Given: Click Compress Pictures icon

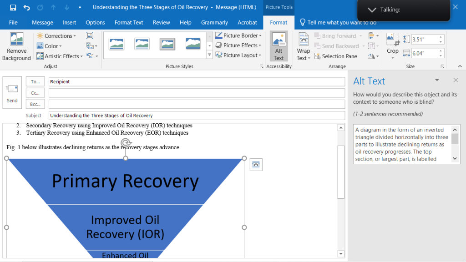Looking at the screenshot, I should [90, 35].
